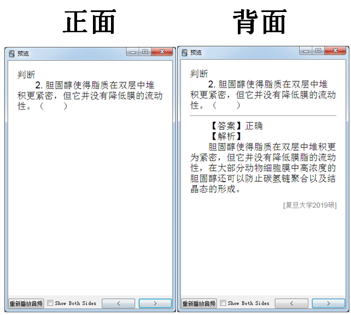Go to next card in the right window
The image size is (351, 315).
click(x=329, y=304)
